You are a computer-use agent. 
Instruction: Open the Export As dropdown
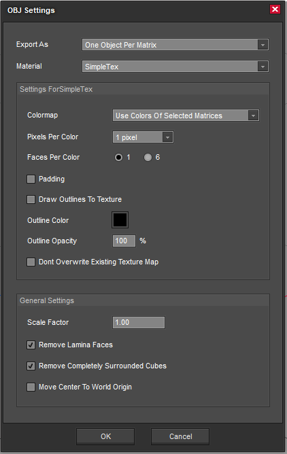175,45
